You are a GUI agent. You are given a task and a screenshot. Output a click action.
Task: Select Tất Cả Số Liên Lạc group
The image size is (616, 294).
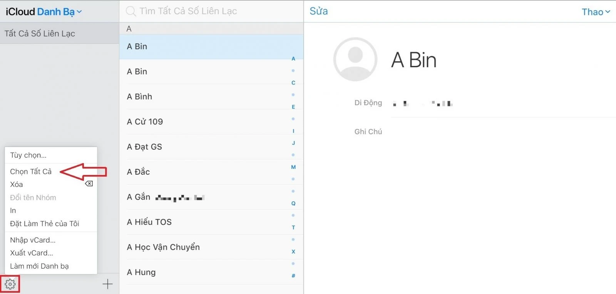pos(40,33)
